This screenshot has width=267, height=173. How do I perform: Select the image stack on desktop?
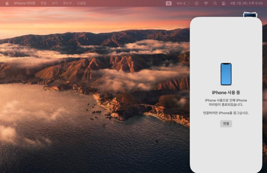[x=250, y=14]
